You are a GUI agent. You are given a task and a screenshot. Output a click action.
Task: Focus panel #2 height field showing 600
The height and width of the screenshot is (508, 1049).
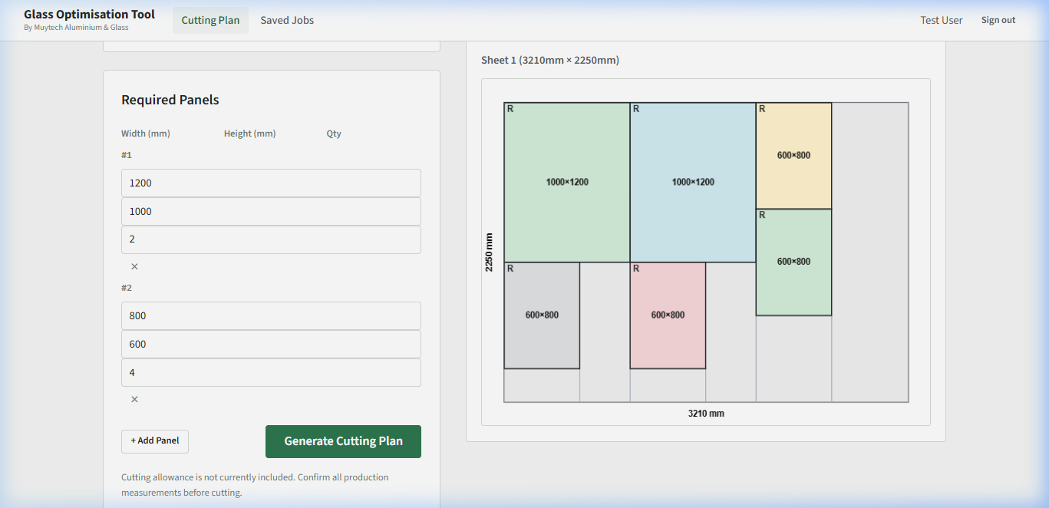271,344
